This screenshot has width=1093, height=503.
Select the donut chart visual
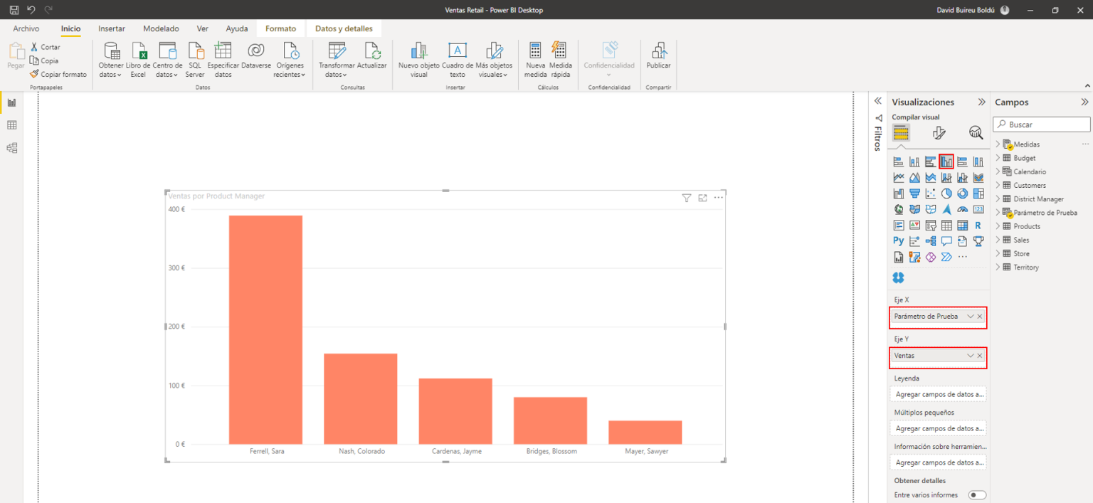point(963,194)
